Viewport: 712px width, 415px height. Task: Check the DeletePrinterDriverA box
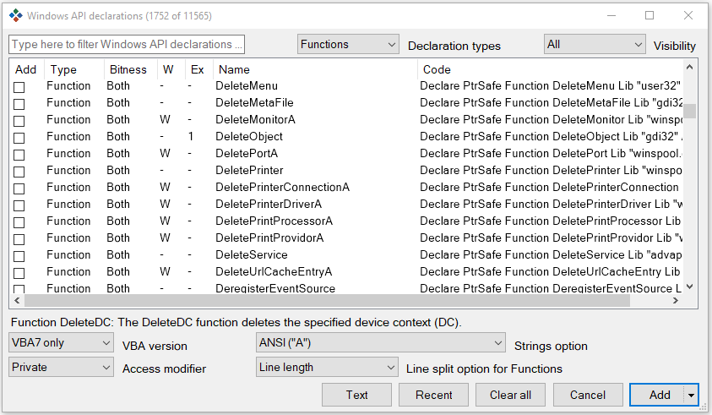click(19, 205)
